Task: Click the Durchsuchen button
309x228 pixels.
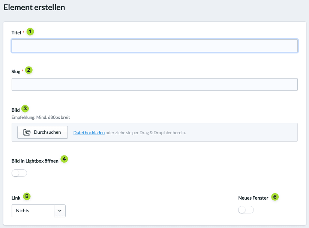Action: pos(43,132)
